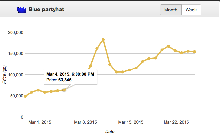Click the highest peak data point on the chart
This screenshot has width=220, height=138.
[x=103, y=40]
